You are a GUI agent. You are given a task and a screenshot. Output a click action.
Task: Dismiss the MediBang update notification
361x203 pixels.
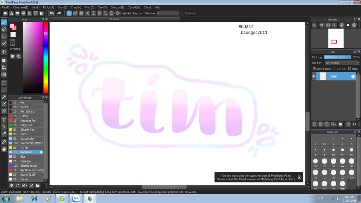[x=300, y=177]
